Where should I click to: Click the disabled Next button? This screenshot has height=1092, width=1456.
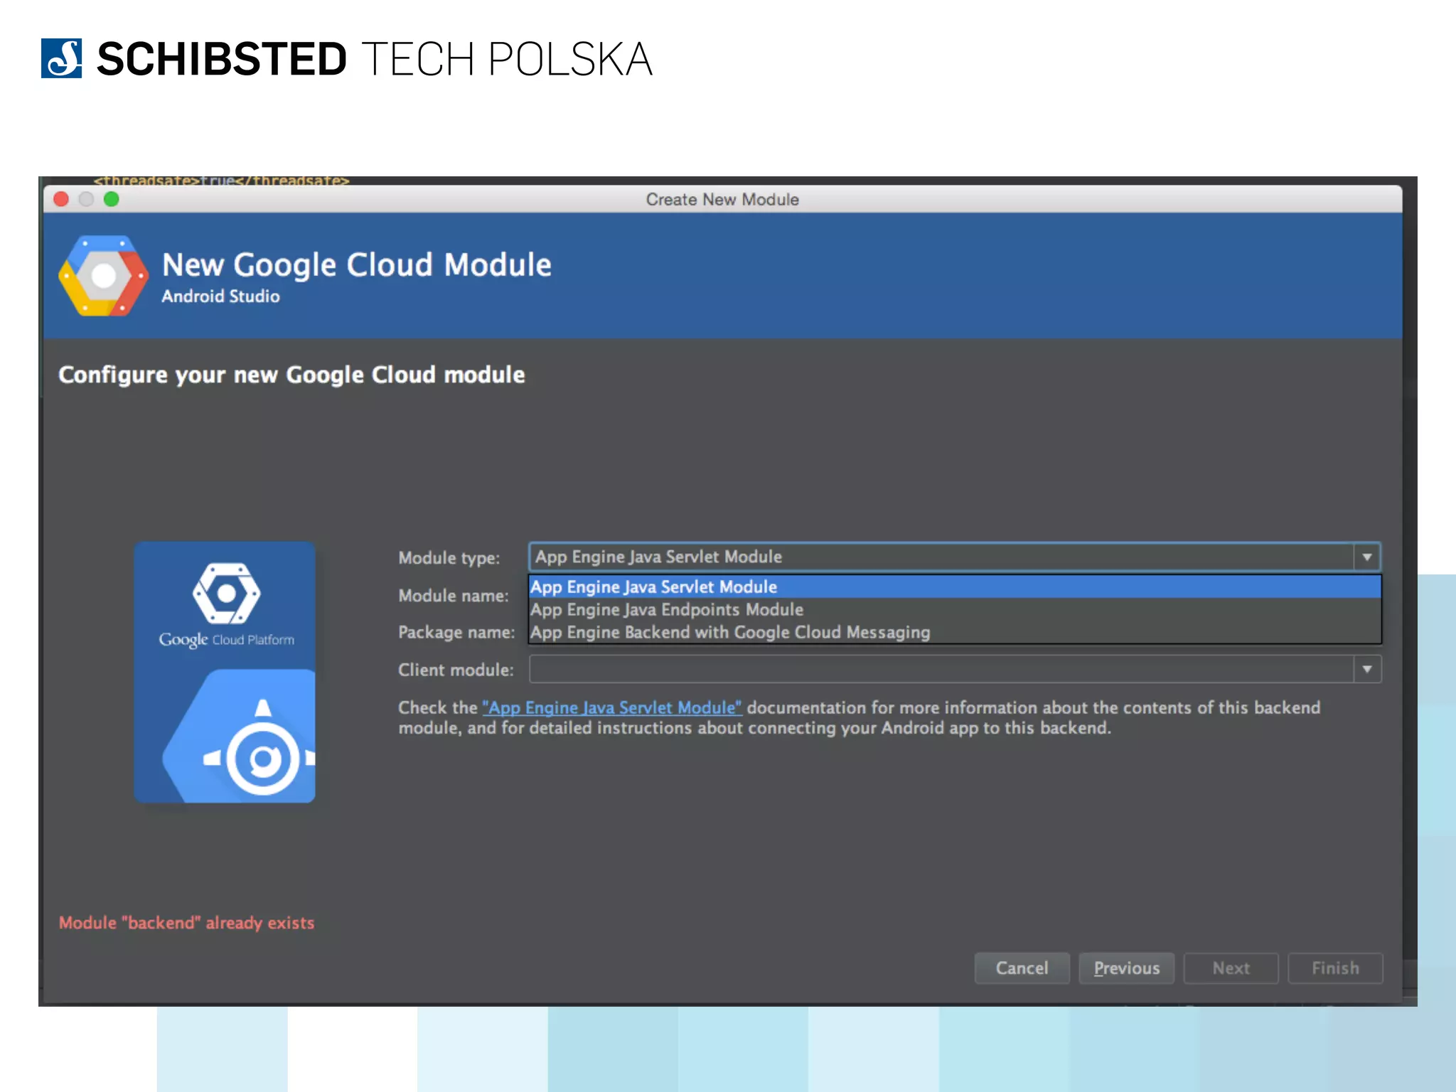click(x=1231, y=968)
